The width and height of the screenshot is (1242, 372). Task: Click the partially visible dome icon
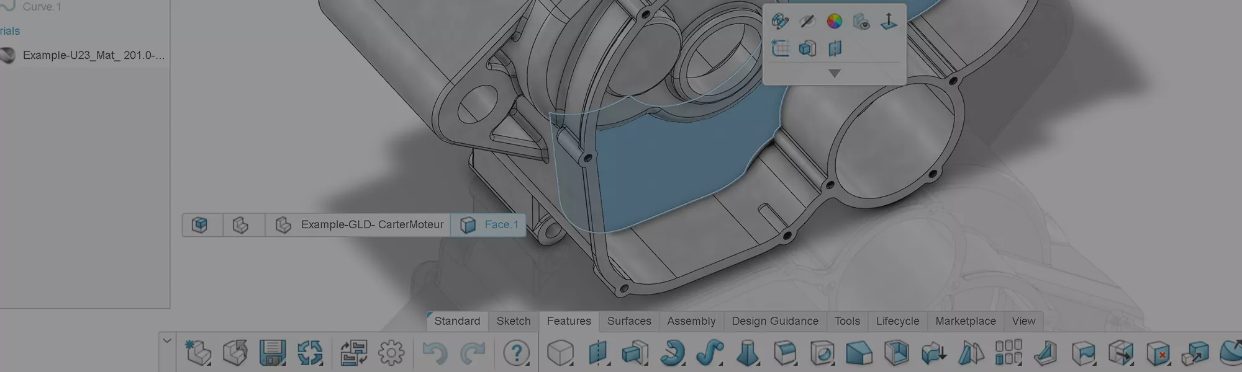[x=1231, y=353]
